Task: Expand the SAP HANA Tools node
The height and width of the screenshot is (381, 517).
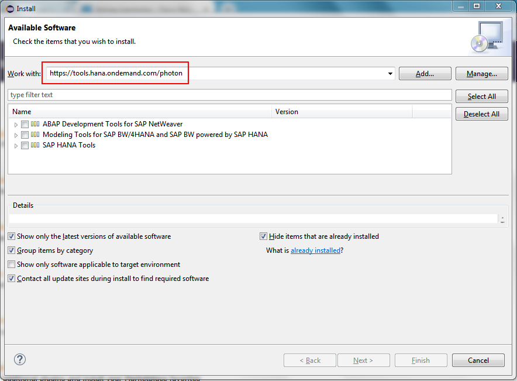Action: 16,146
